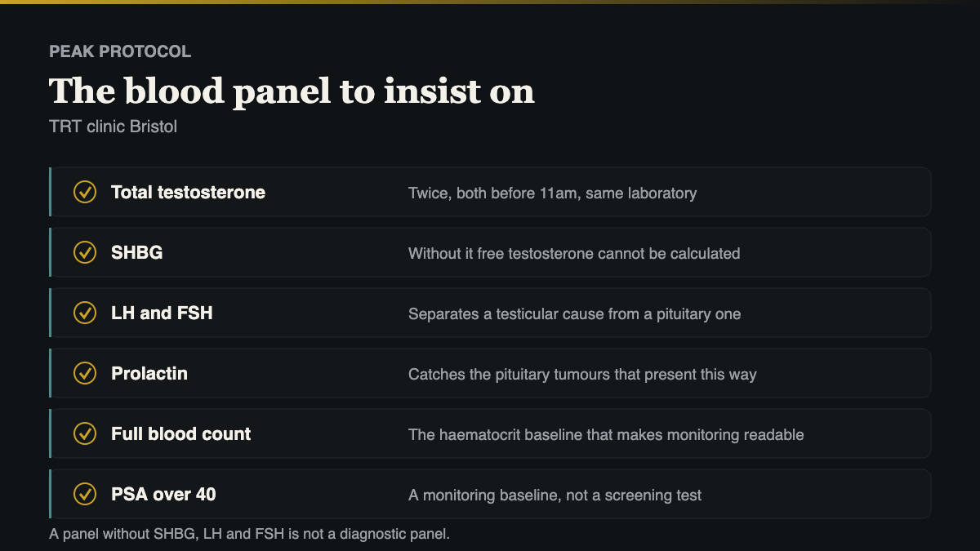980x551 pixels.
Task: Click the Full blood count check icon
Action: pos(85,433)
